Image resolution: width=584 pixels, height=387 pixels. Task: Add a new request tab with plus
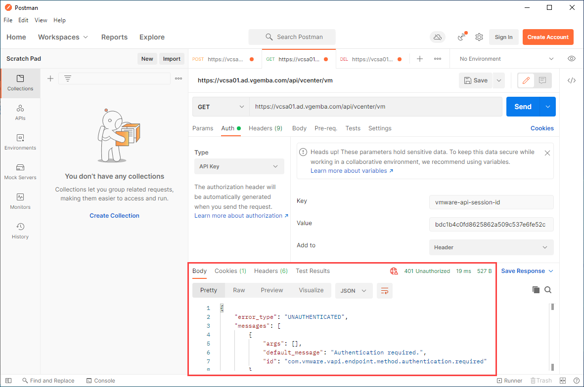click(420, 59)
